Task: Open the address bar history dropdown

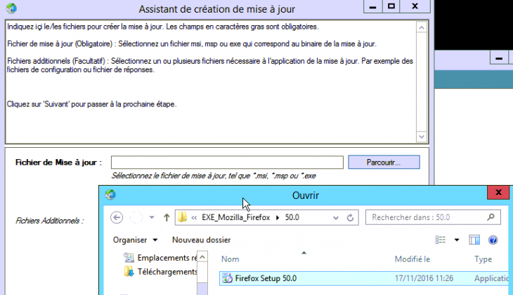Action: (x=336, y=218)
